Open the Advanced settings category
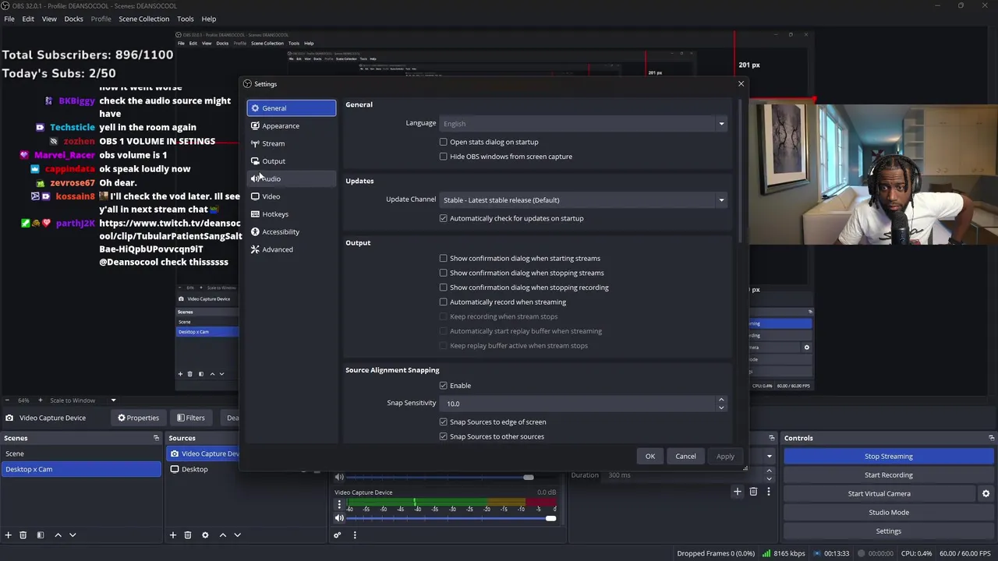This screenshot has width=998, height=561. pyautogui.click(x=292, y=249)
